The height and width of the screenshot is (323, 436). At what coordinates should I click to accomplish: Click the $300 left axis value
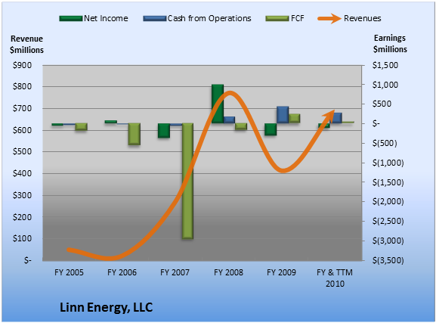coord(23,195)
